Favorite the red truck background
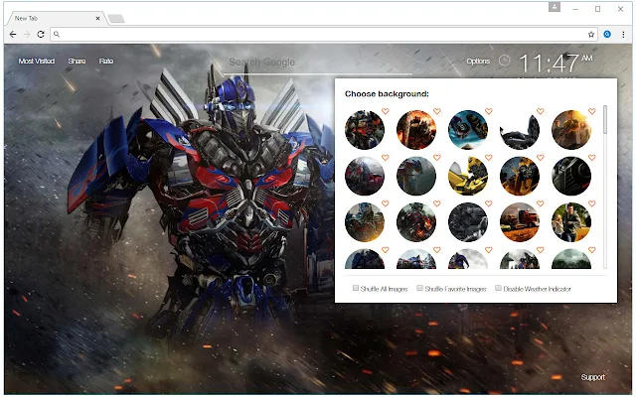This screenshot has width=636, height=397. (x=541, y=203)
